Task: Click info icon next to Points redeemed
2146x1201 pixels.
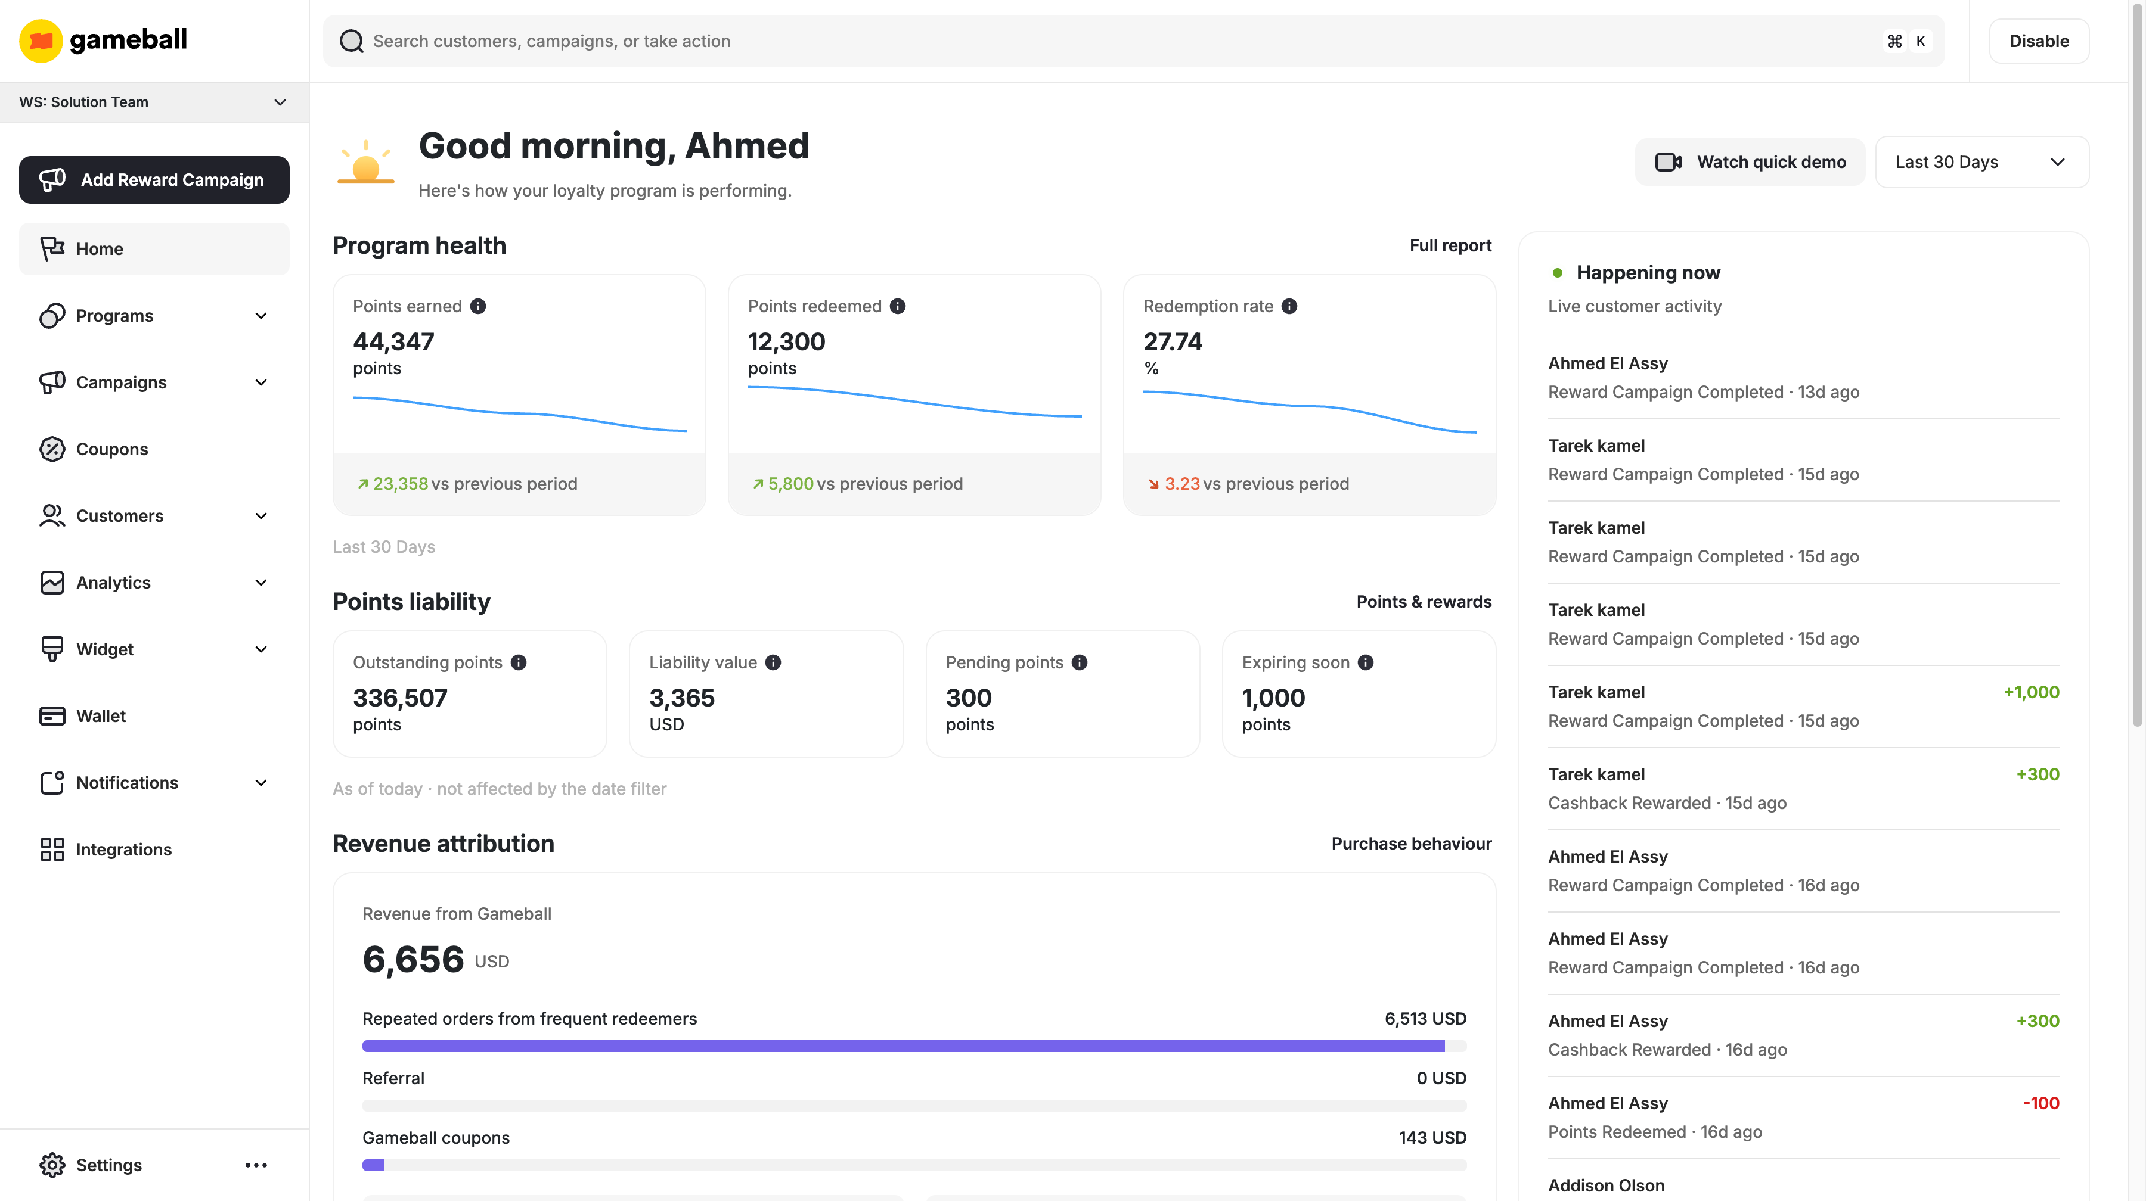Action: (898, 306)
